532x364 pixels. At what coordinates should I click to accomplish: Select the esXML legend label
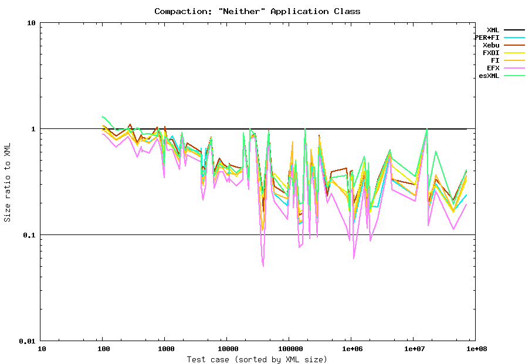pyautogui.click(x=489, y=76)
